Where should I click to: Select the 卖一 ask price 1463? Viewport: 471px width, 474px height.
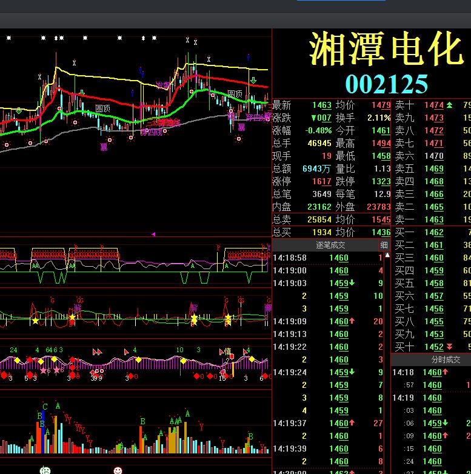click(x=434, y=220)
